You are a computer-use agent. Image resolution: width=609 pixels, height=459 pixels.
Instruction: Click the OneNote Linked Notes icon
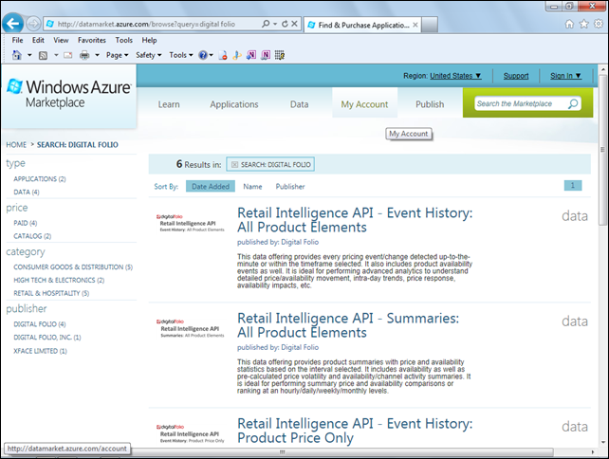(x=266, y=55)
